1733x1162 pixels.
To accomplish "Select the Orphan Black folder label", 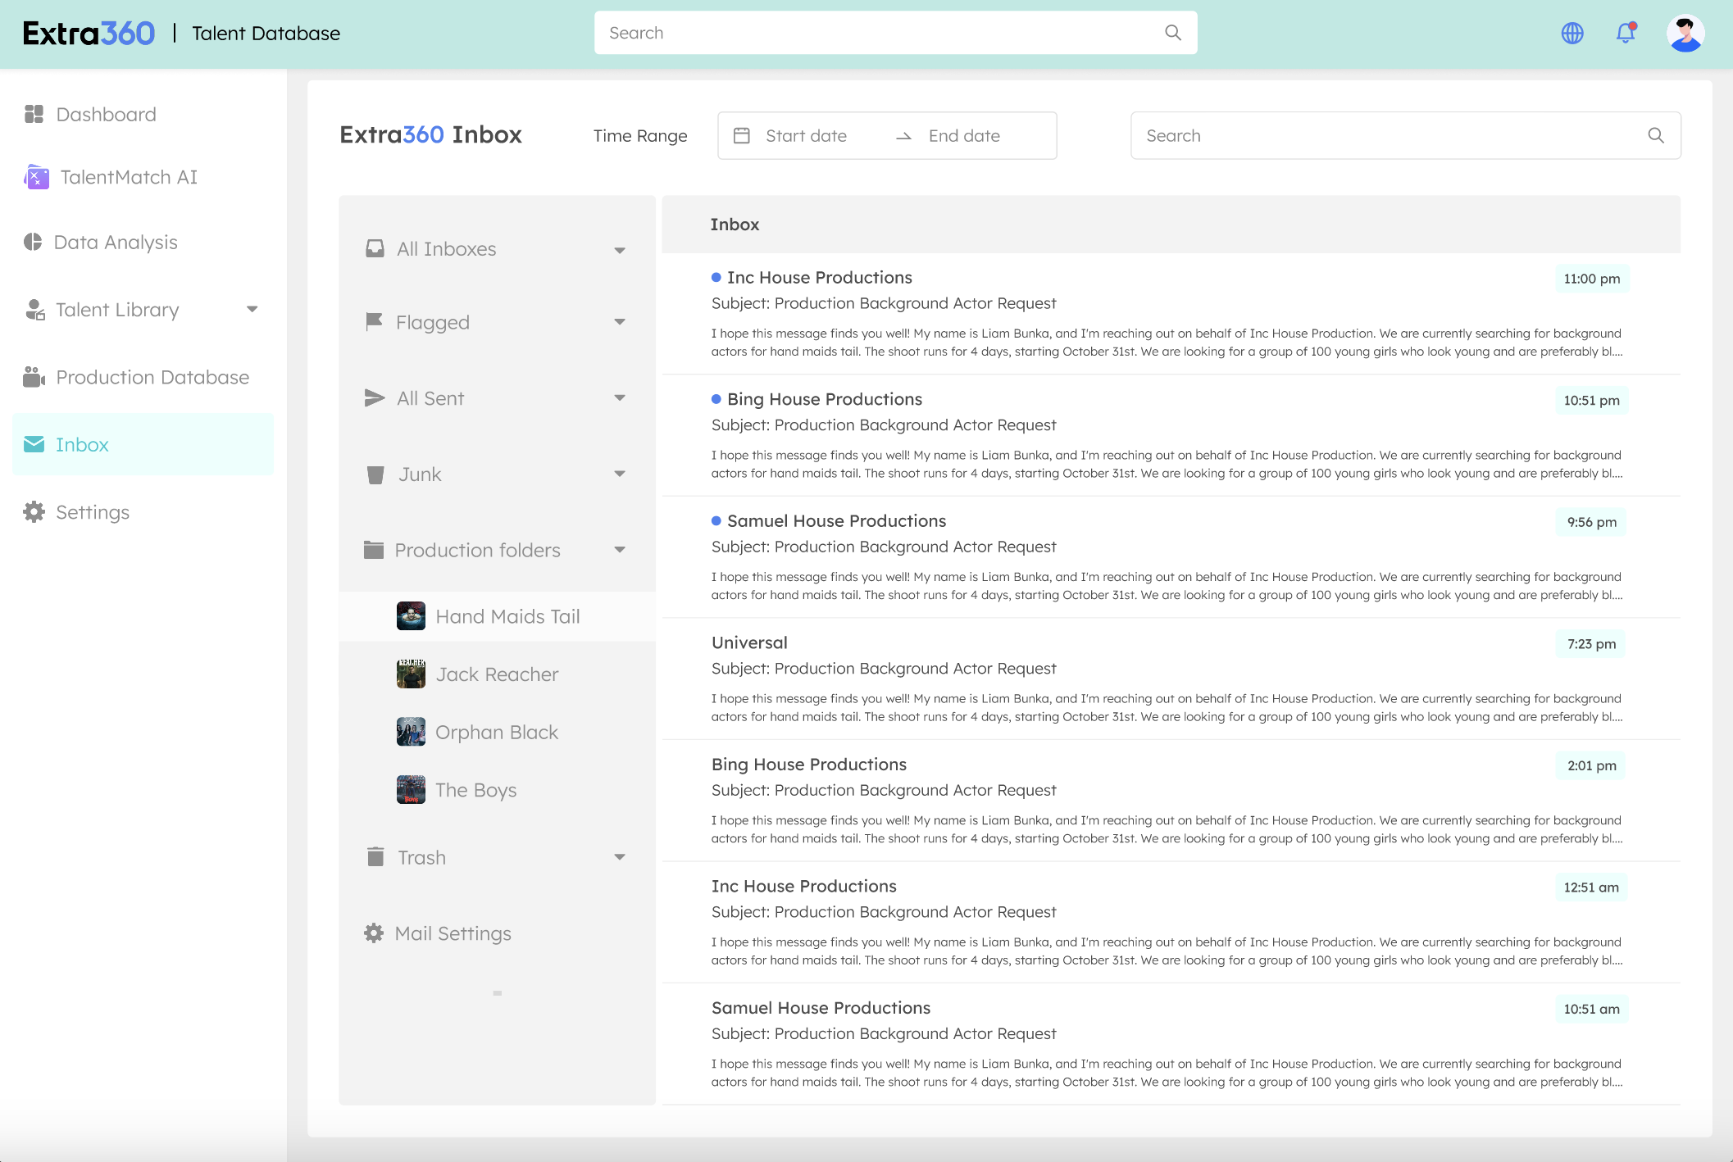I will 496,732.
